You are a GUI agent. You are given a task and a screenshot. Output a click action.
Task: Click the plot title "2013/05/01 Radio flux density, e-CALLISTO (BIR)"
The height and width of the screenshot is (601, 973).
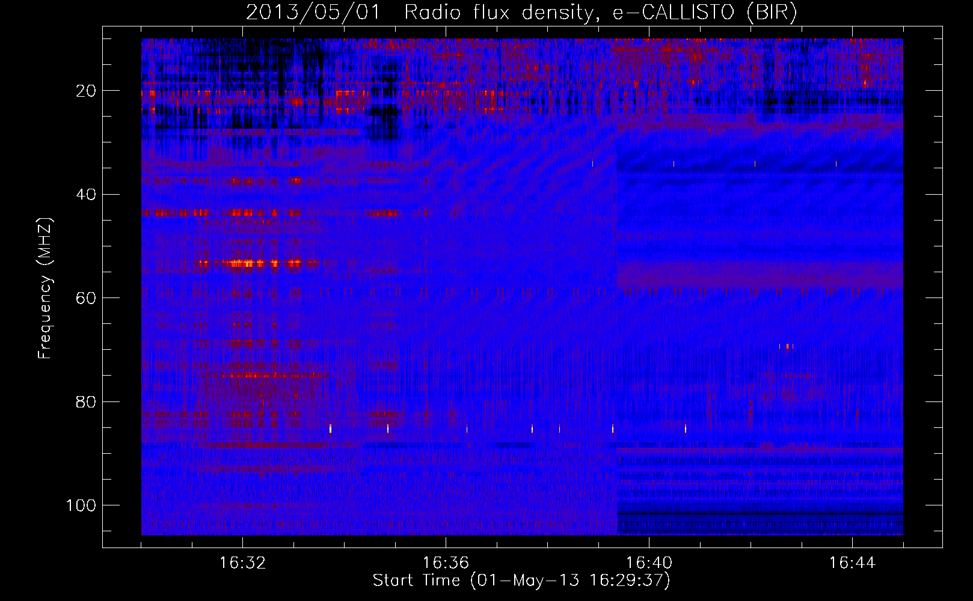pos(521,13)
